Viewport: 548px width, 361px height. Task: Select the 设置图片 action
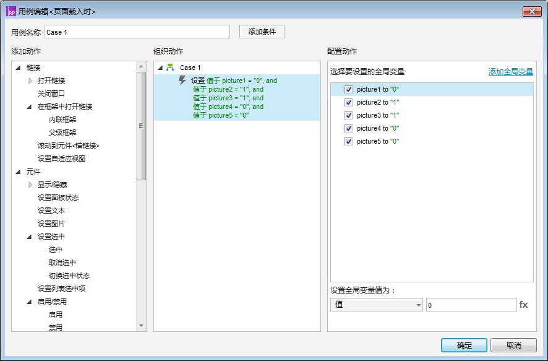pos(51,224)
